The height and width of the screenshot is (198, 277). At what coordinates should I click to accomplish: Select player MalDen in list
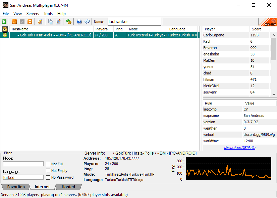(x=237, y=60)
